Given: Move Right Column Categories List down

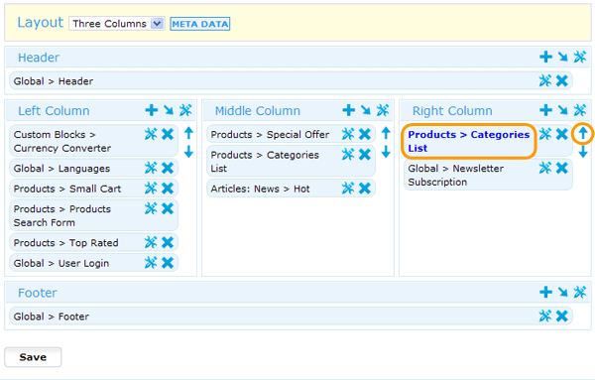Looking at the screenshot, I should click(x=583, y=152).
